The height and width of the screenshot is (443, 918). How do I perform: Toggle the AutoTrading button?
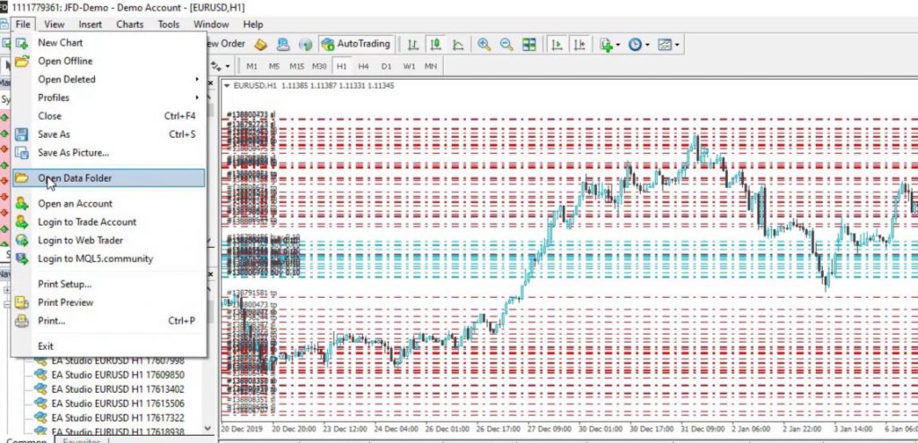click(355, 45)
